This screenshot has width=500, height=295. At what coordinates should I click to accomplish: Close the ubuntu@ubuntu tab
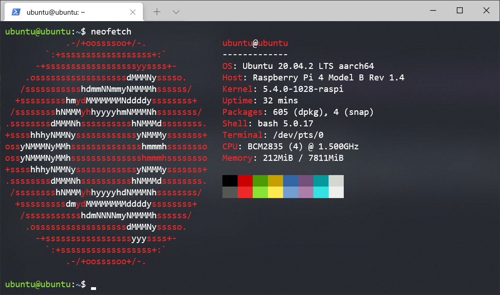(133, 12)
